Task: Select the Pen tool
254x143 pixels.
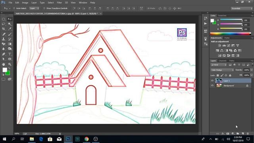Action: click(4, 54)
